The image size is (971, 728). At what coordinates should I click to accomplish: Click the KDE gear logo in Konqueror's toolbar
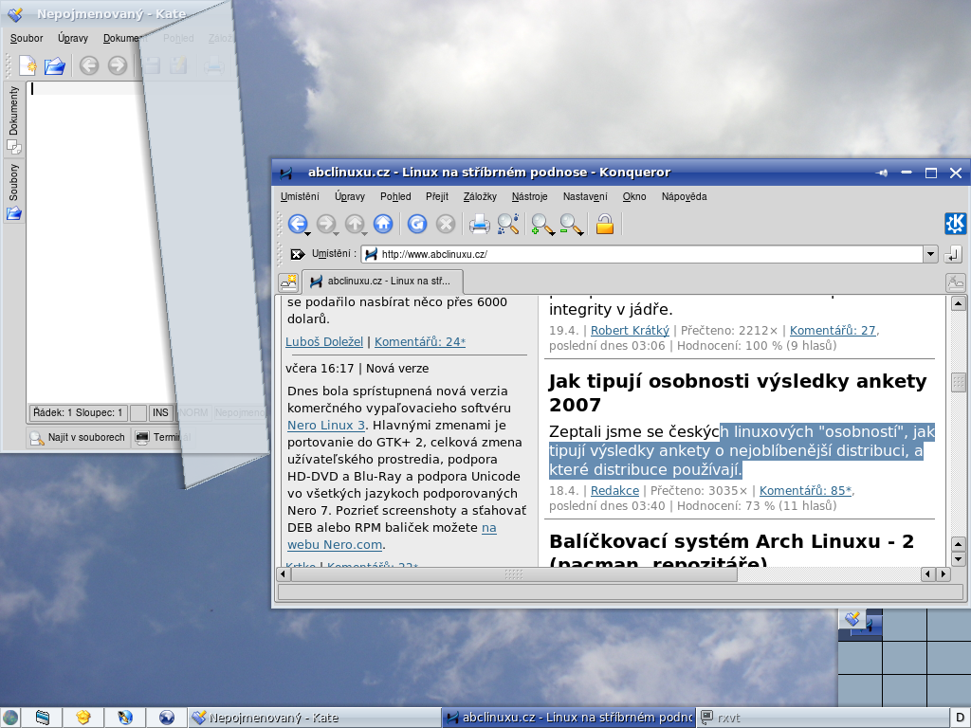click(x=955, y=224)
